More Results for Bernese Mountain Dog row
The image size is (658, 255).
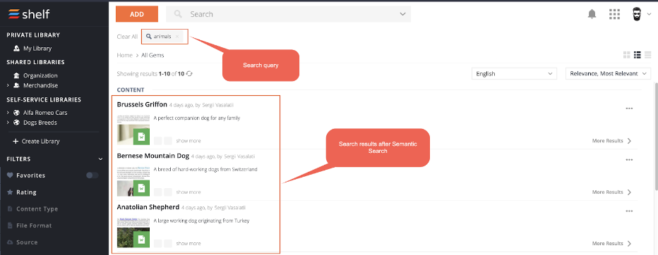[x=612, y=192]
